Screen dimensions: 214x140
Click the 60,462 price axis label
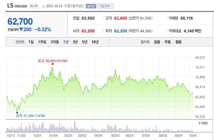click(200, 97)
